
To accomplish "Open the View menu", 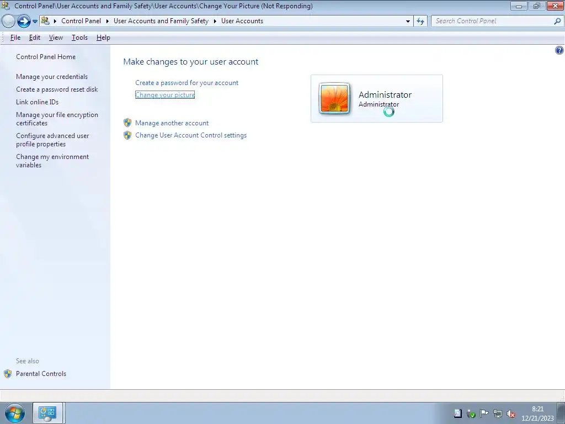I will click(56, 38).
